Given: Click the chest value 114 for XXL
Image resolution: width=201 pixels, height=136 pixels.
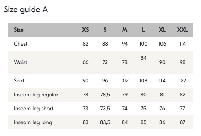Looking at the screenshot, I should tap(183, 44).
